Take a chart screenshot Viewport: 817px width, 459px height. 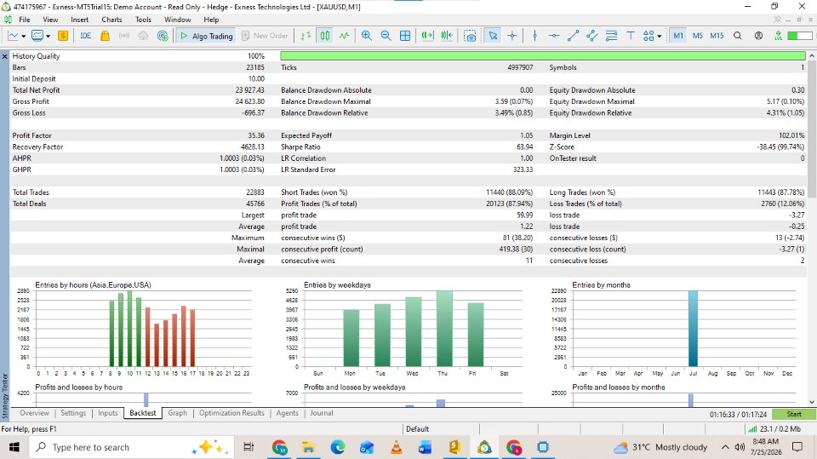point(470,36)
